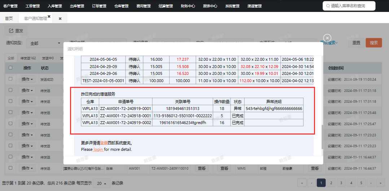Select the 待发送162 status filter tab

(x=28, y=58)
